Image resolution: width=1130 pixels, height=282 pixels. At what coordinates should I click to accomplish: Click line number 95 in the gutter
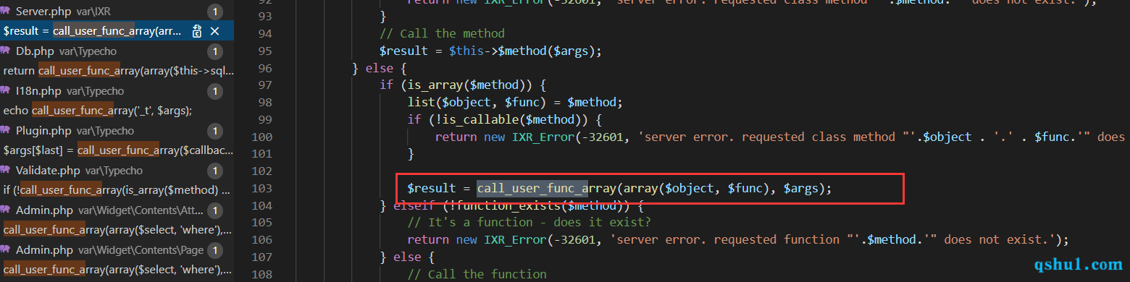click(x=265, y=51)
